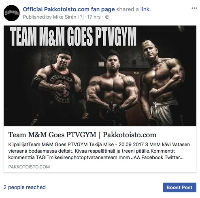Image resolution: width=200 pixels, height=198 pixels.
Task: Open the '2 people reached' insights
Action: tap(25, 187)
